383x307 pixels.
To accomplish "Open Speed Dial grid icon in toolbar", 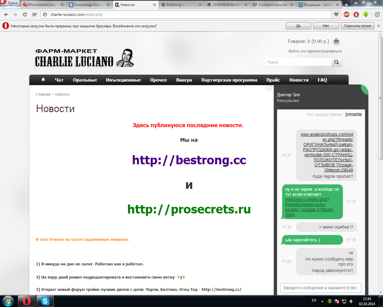I will 35,14.
